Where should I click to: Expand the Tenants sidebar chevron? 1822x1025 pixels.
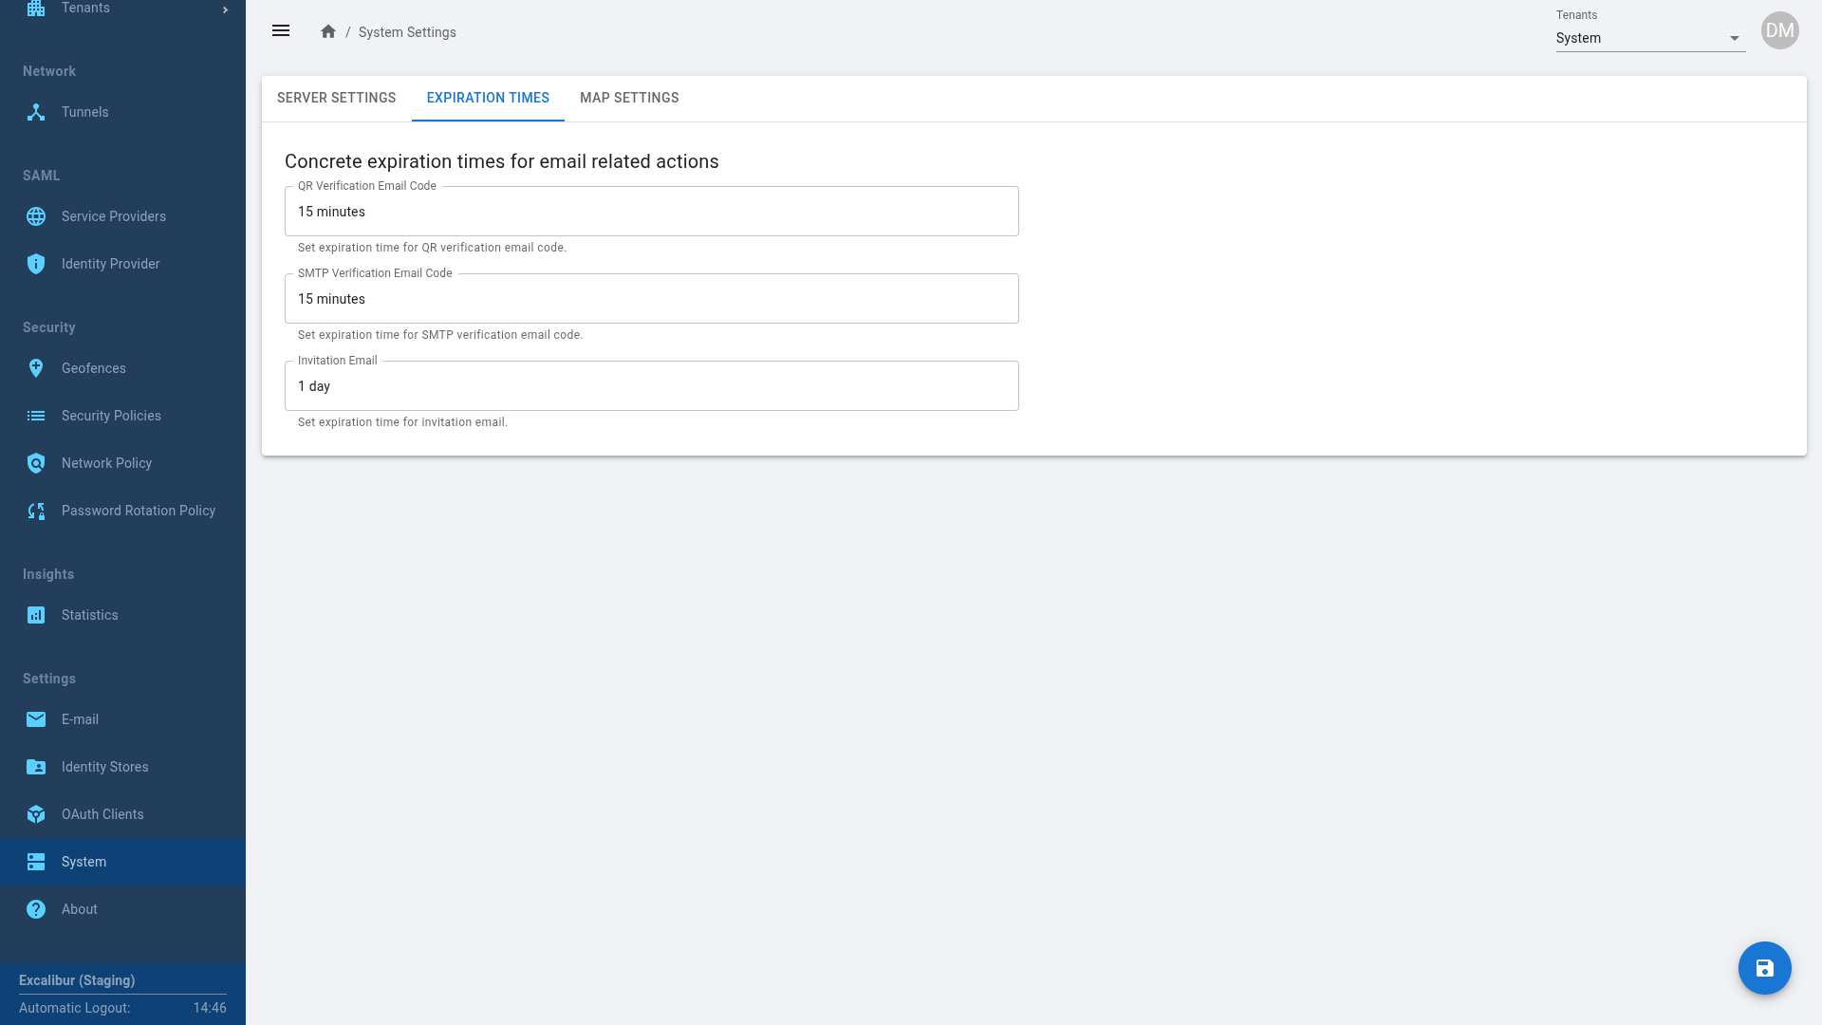(225, 9)
